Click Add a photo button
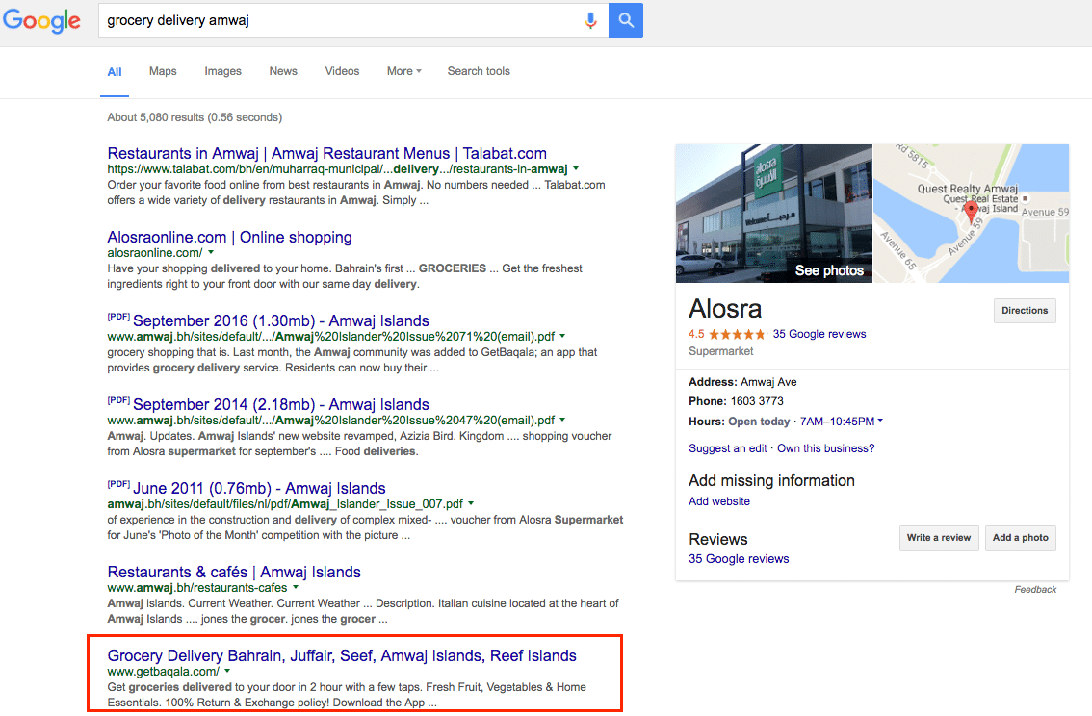The height and width of the screenshot is (716, 1092). pyautogui.click(x=1021, y=538)
